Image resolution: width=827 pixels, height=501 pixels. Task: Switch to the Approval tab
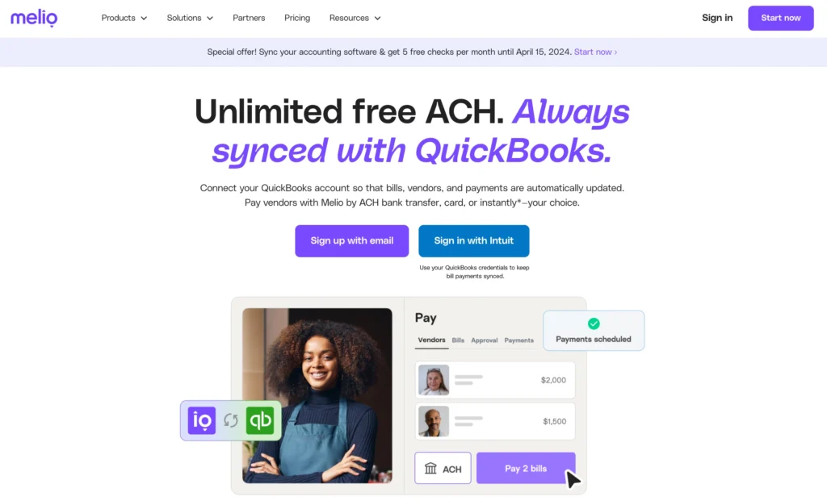pyautogui.click(x=485, y=340)
